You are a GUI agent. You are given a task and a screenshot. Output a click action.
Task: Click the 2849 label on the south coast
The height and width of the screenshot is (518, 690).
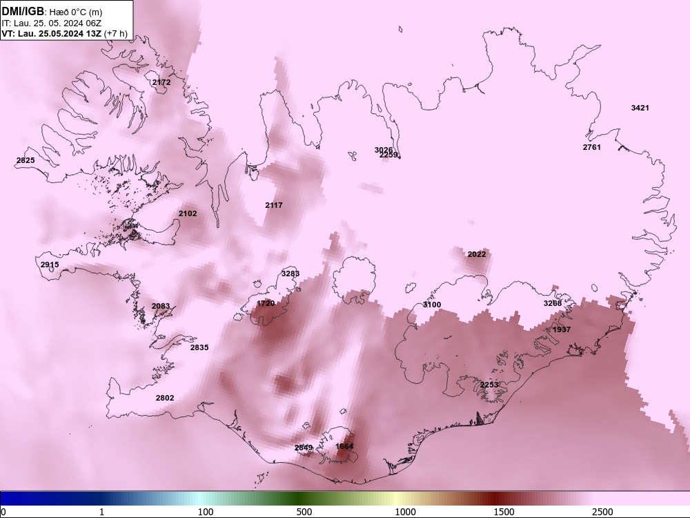(304, 448)
